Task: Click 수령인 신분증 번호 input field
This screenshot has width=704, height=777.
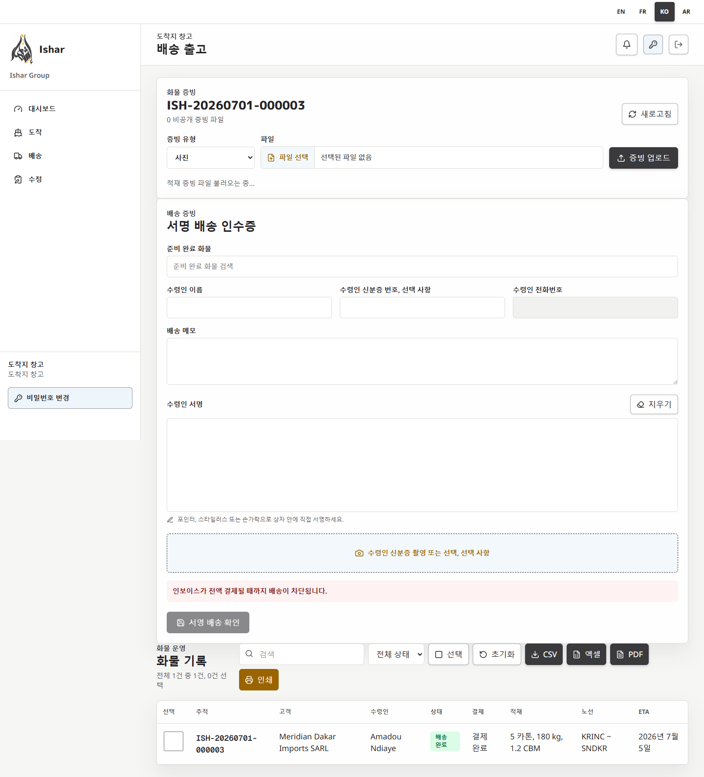Action: tap(422, 308)
